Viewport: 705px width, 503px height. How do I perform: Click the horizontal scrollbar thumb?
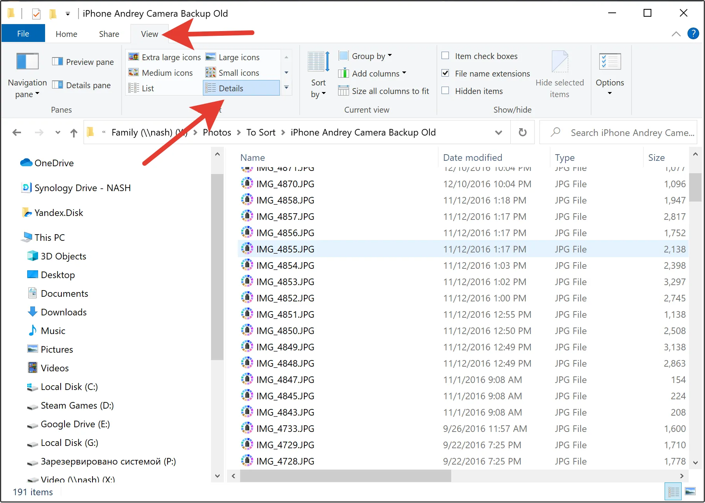[346, 475]
